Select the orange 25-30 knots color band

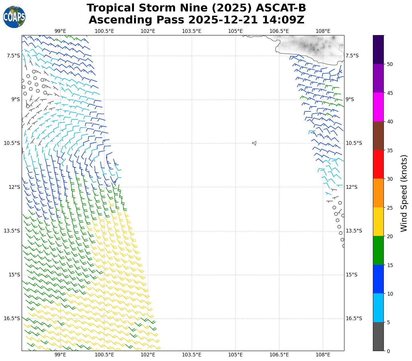pos(378,193)
